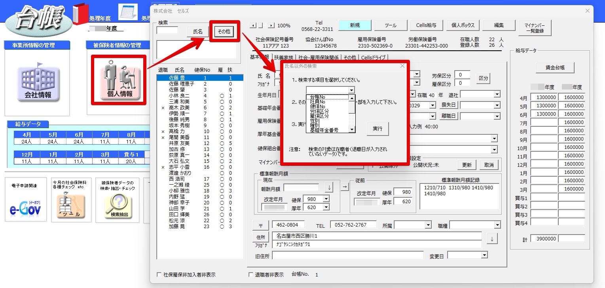Screen dimensions: 605x288
Task: Click the 離職日 button
Action: tap(449, 116)
